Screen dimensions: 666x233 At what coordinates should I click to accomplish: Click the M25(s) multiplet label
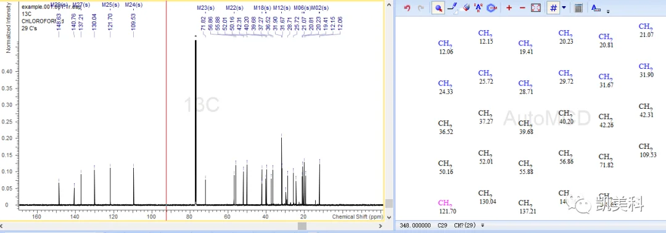click(x=110, y=5)
